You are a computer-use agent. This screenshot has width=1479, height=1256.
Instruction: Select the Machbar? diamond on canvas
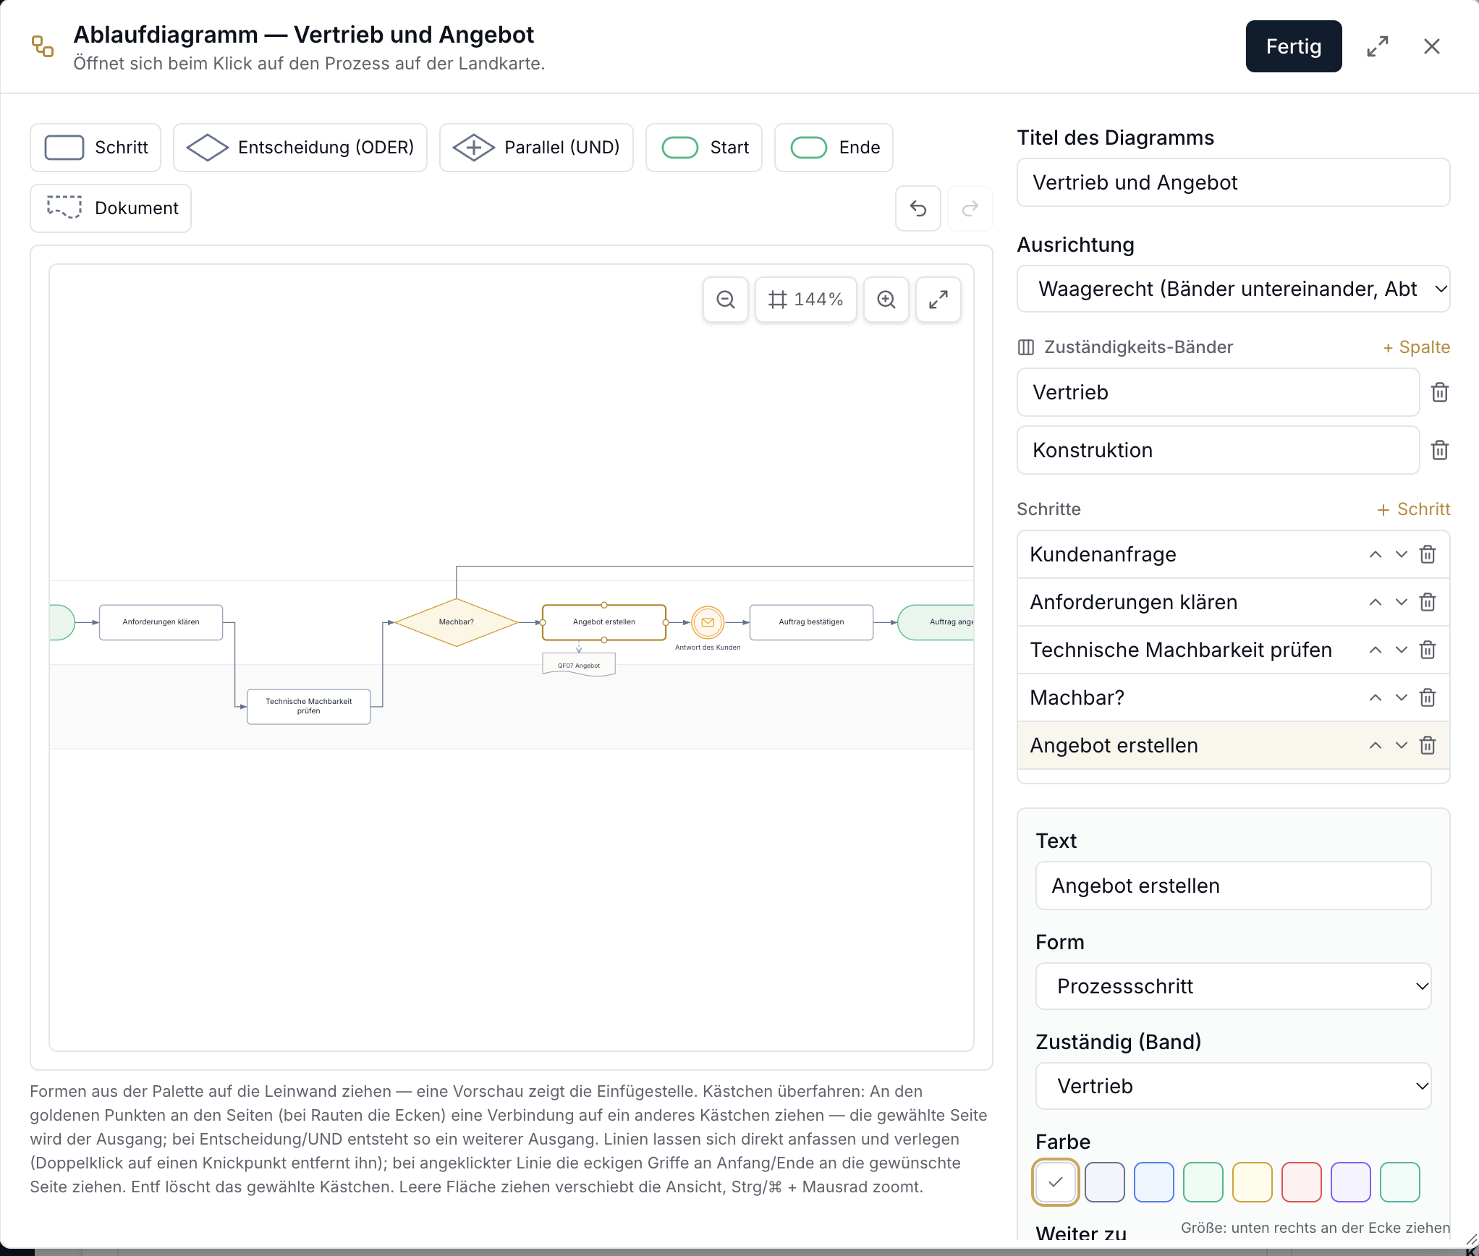(456, 622)
